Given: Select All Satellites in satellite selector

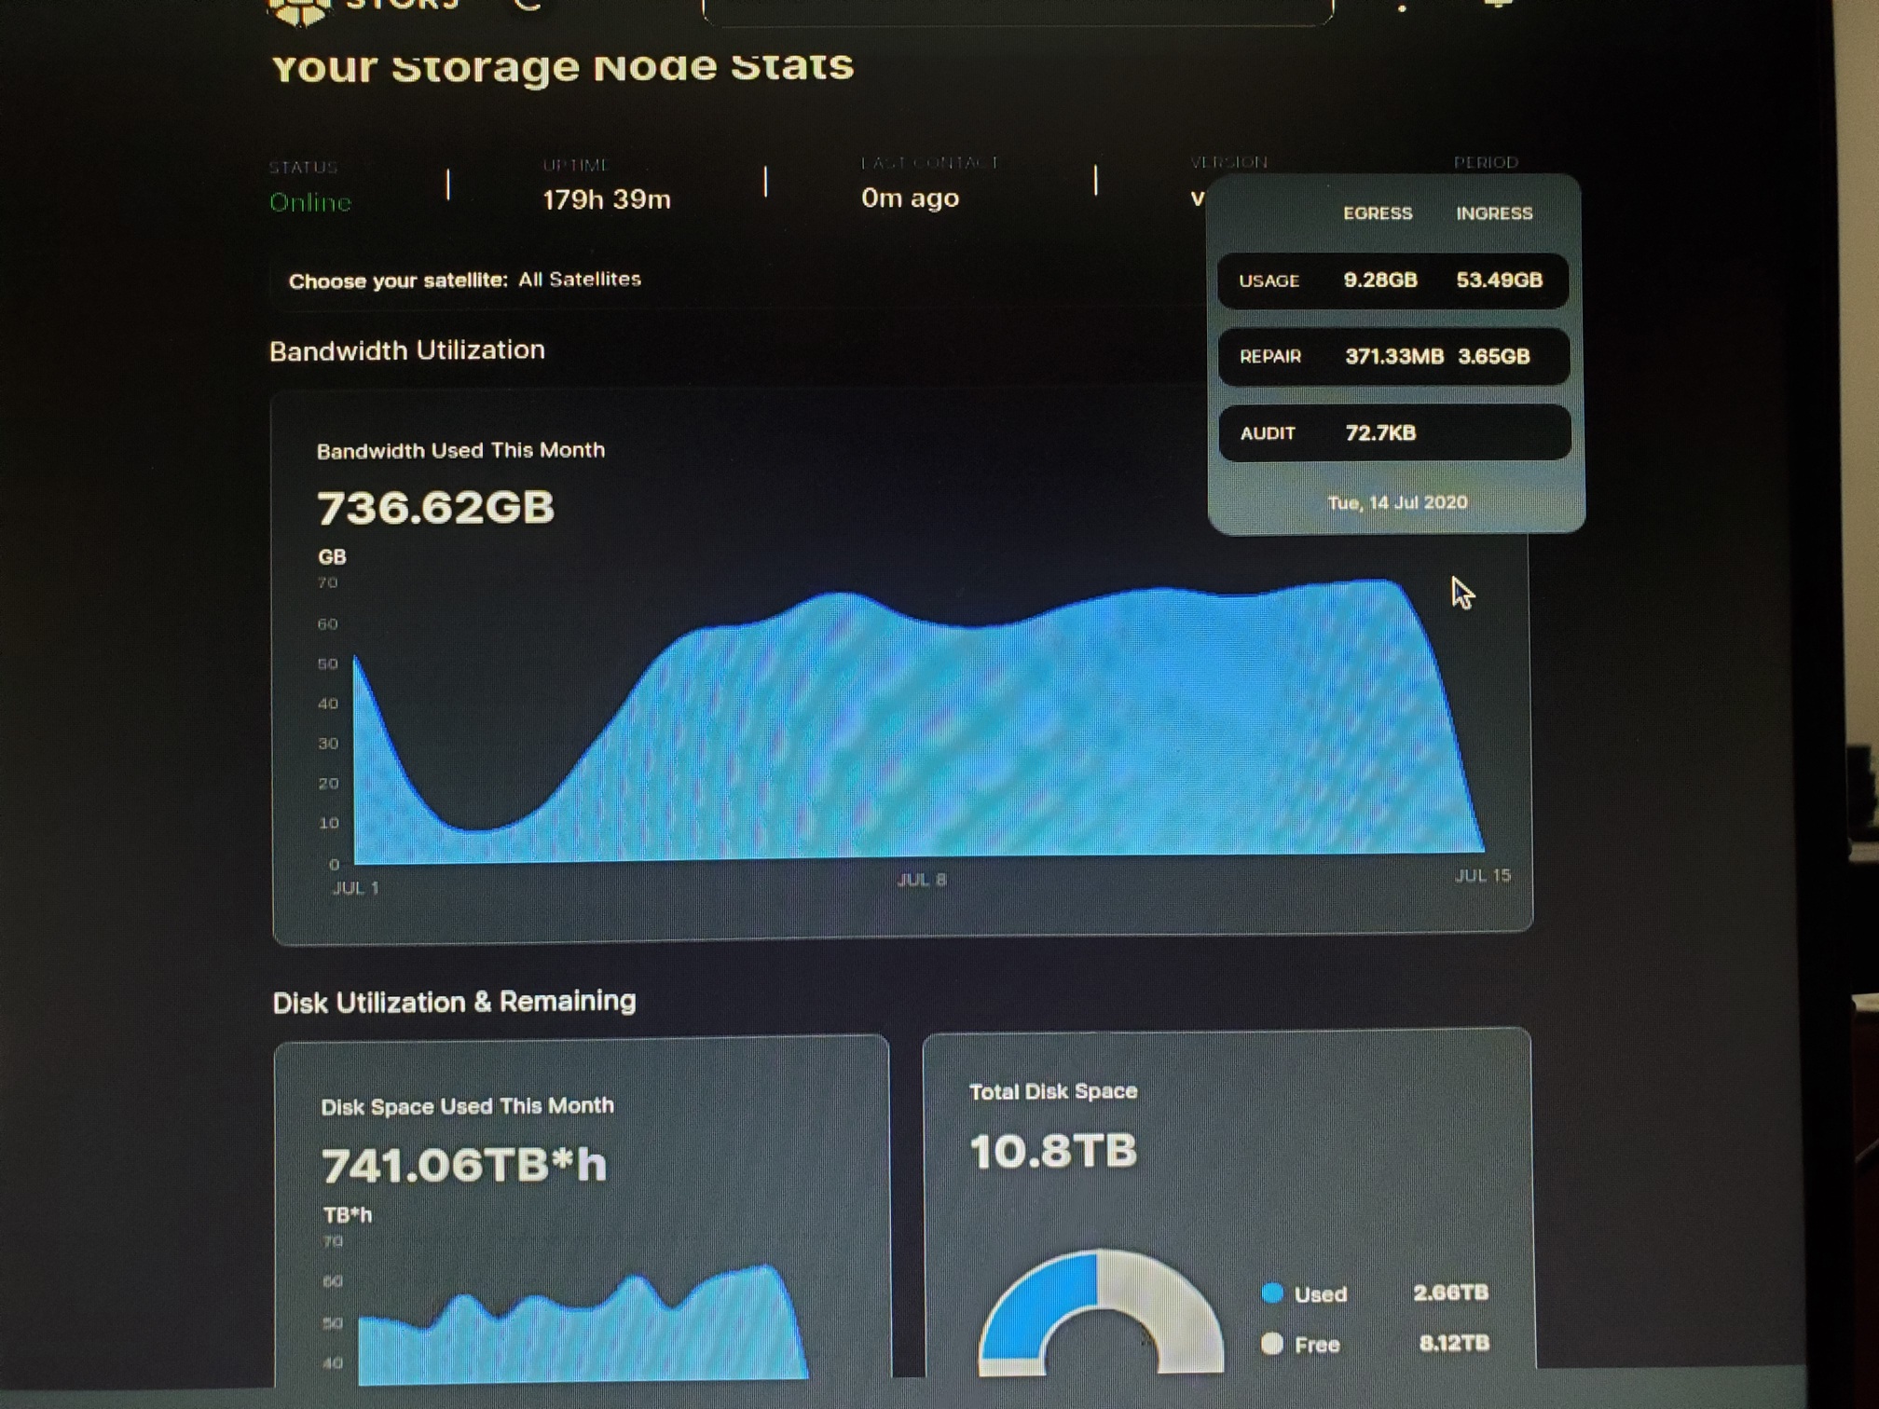Looking at the screenshot, I should tap(580, 279).
